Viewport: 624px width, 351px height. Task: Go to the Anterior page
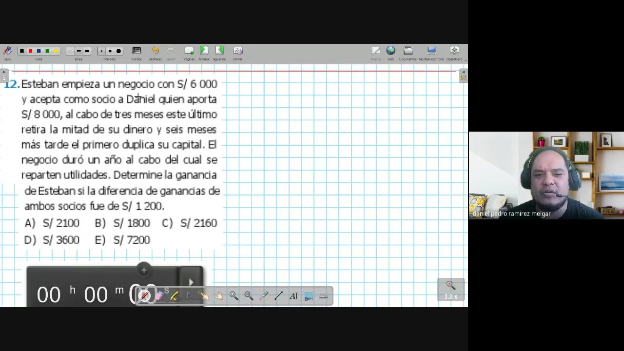click(204, 51)
